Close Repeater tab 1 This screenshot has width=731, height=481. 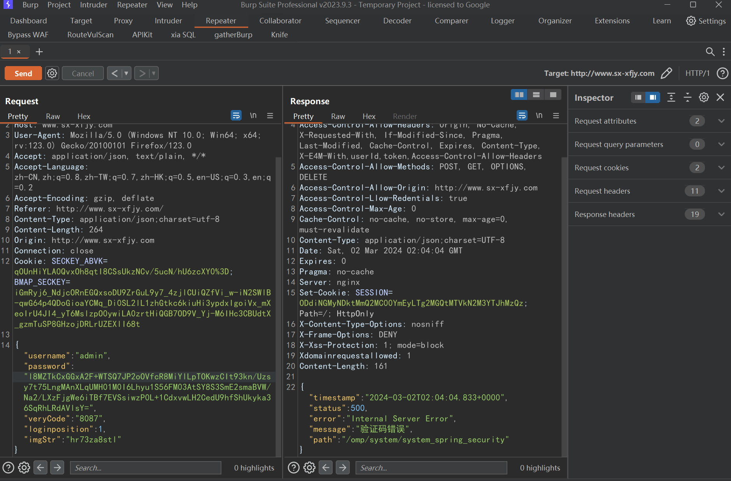19,51
